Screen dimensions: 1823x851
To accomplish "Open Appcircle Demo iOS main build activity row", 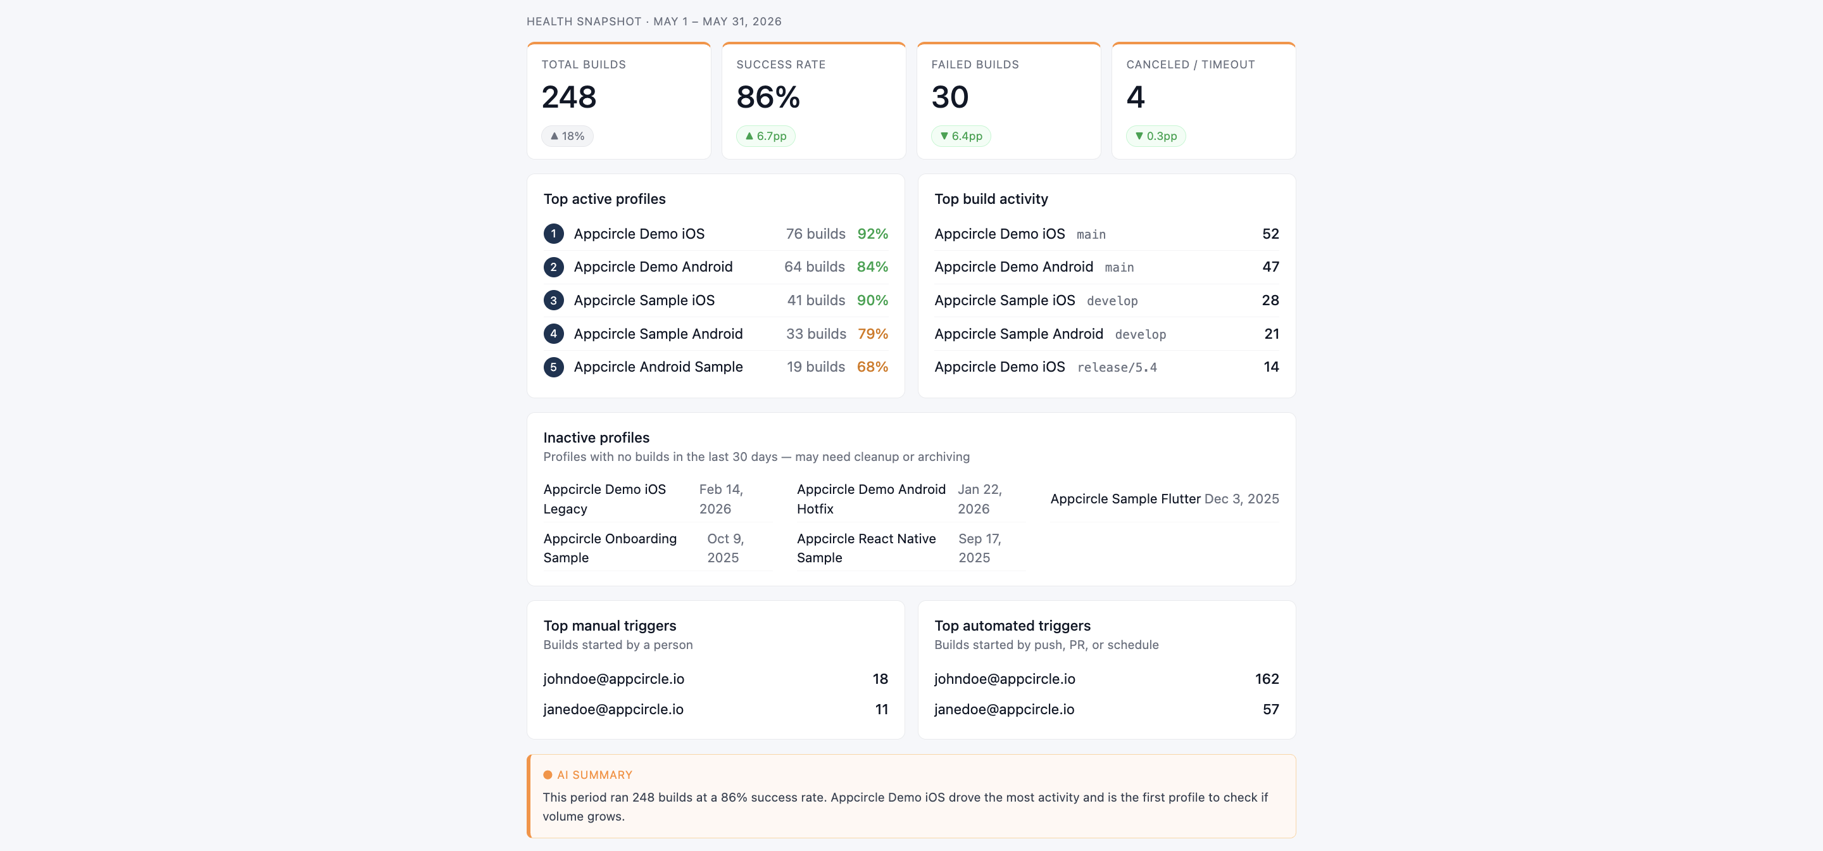I will 1106,234.
